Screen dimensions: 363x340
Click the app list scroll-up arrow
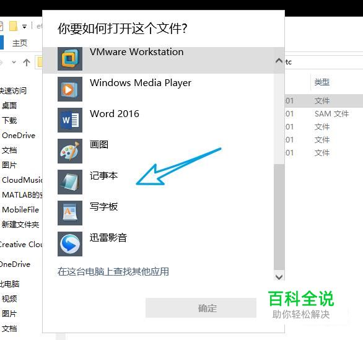pos(279,61)
